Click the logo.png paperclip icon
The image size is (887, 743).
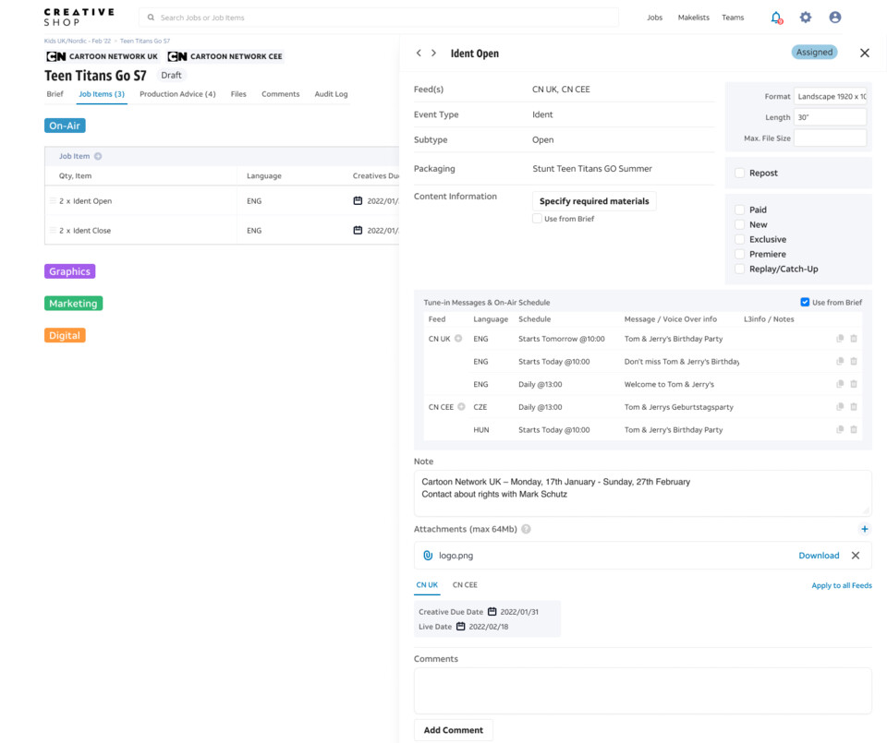click(x=428, y=556)
